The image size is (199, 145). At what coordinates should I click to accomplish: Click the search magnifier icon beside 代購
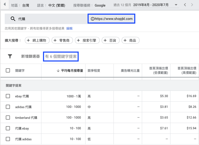click(x=13, y=19)
